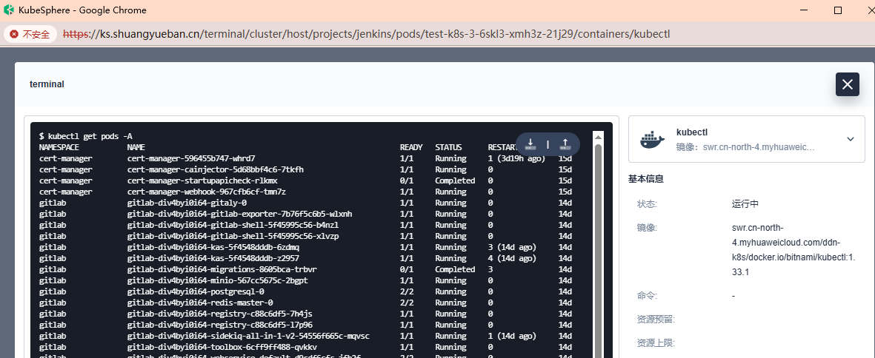The width and height of the screenshot is (875, 358).
Task: Click the 2/2 ready value of redis-master row
Action: (407, 303)
